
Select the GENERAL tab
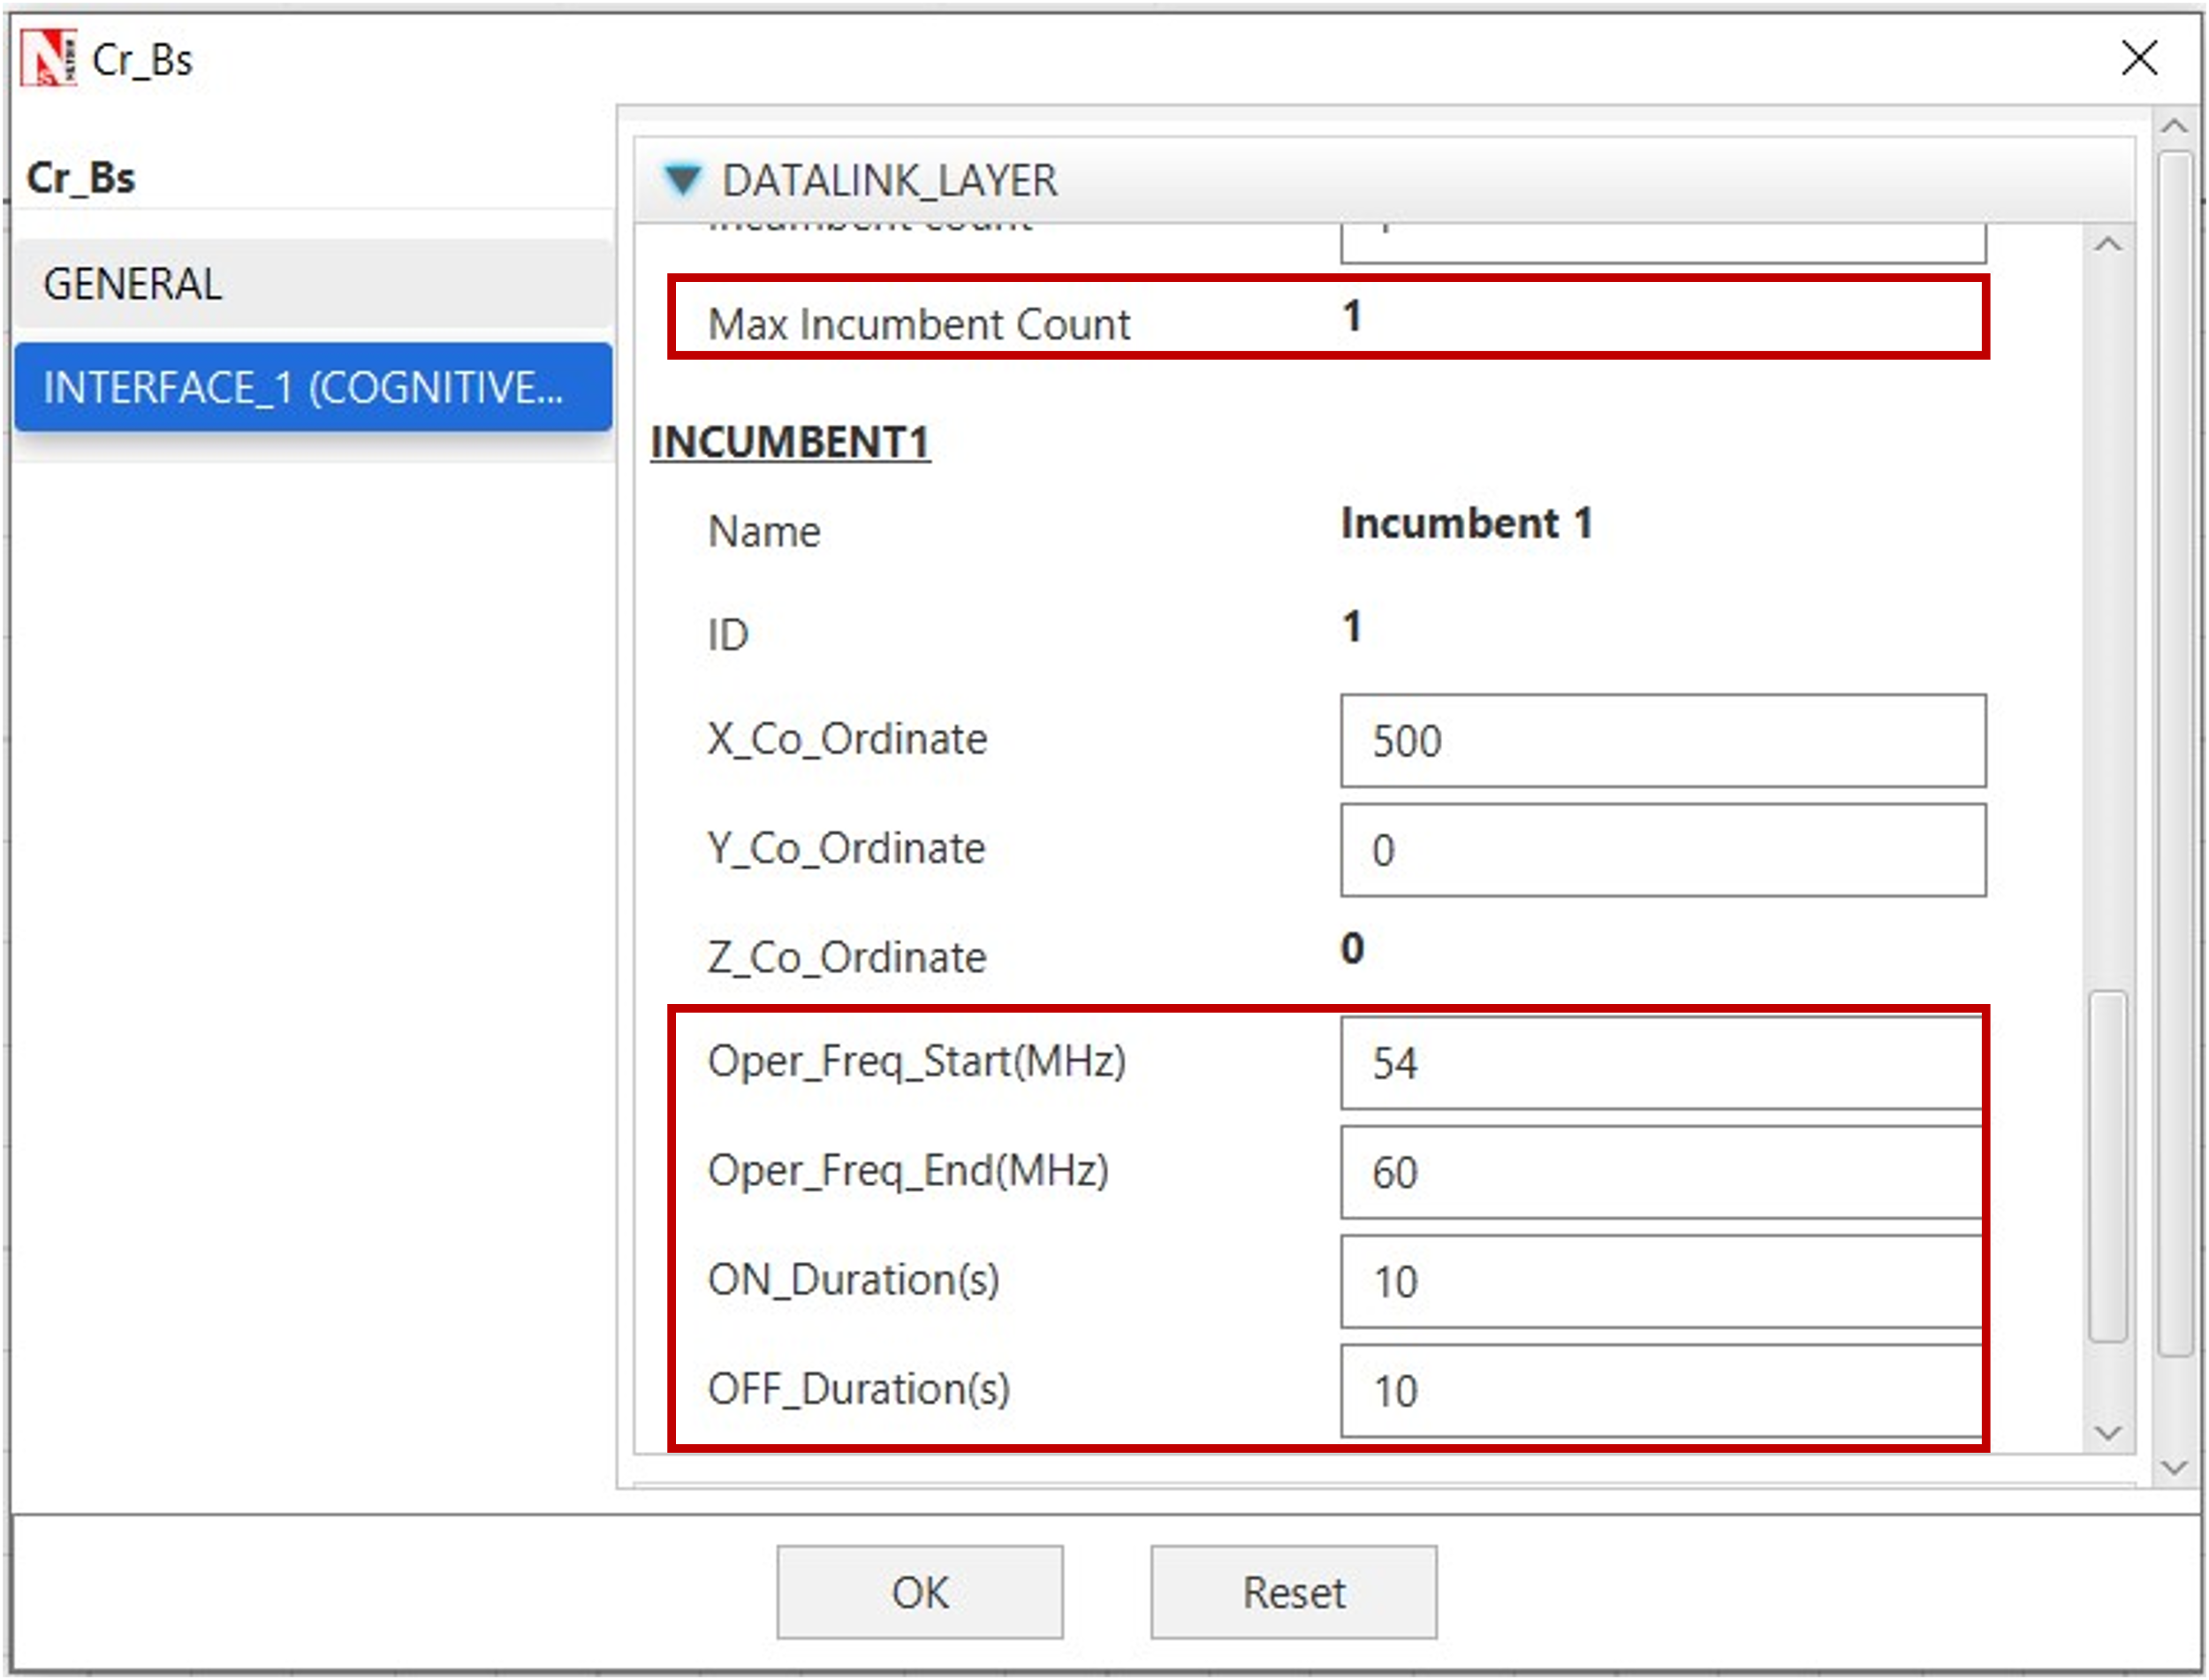point(313,284)
